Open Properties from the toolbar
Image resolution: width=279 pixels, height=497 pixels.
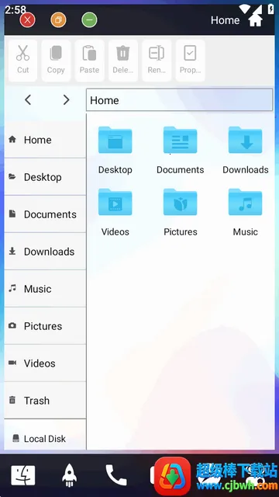[x=190, y=61]
